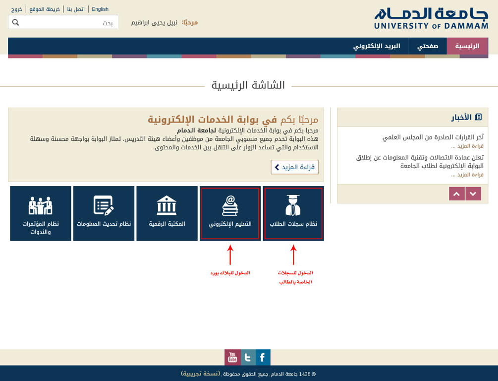This screenshot has width=498, height=381.
Task: Open خريطة الموقع link
Action: click(x=45, y=9)
